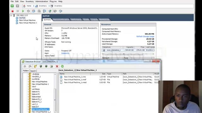202x113 pixels.
Task: Sort datastores by Capacity column header
Action: [128, 47]
